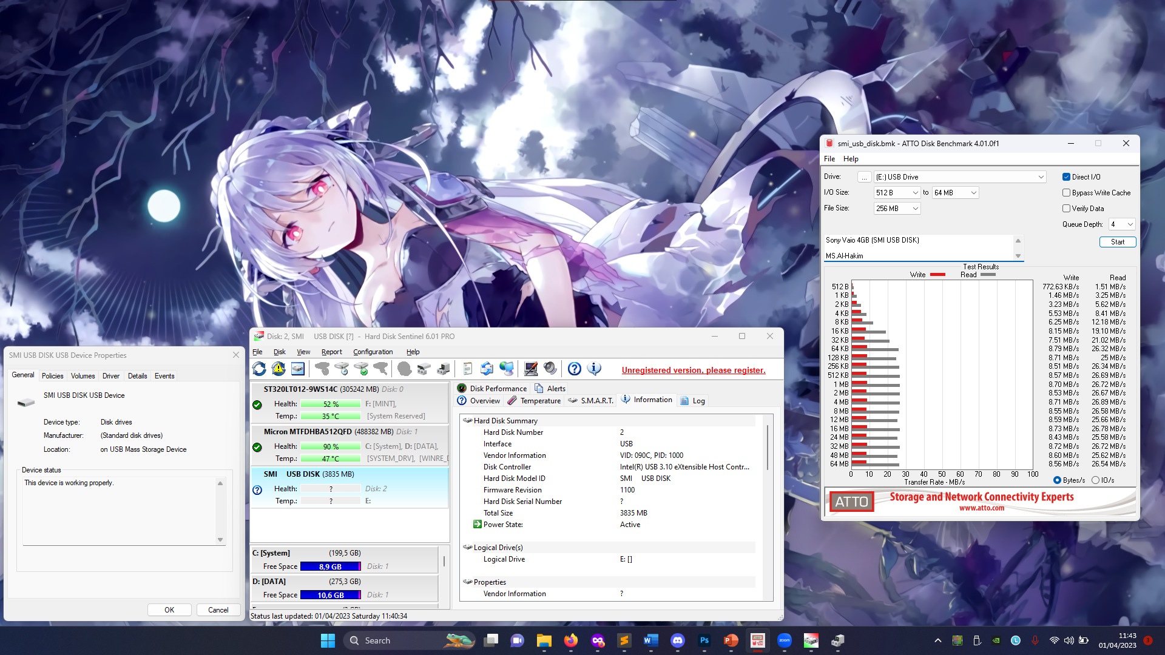This screenshot has height=655, width=1165.
Task: Click the green health check icon for ST320LT012 disk
Action: tap(257, 405)
